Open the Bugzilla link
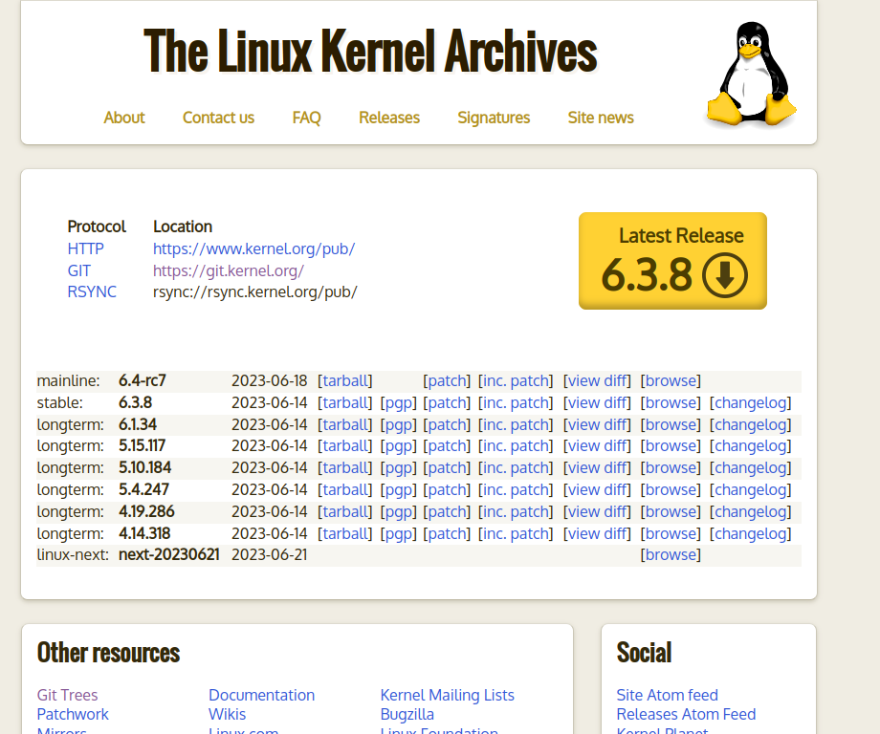 point(407,714)
